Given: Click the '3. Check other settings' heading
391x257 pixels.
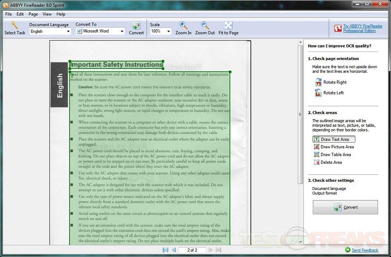Looking at the screenshot, I should pyautogui.click(x=331, y=181).
